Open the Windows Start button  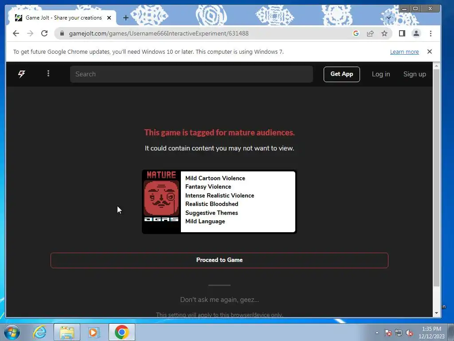click(12, 332)
